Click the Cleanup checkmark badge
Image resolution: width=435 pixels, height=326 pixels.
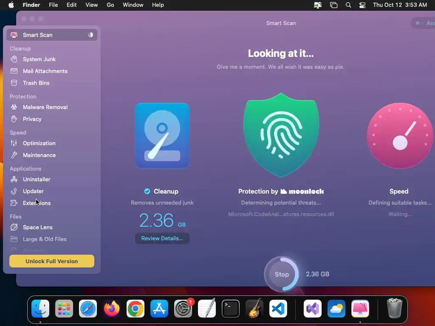(147, 191)
